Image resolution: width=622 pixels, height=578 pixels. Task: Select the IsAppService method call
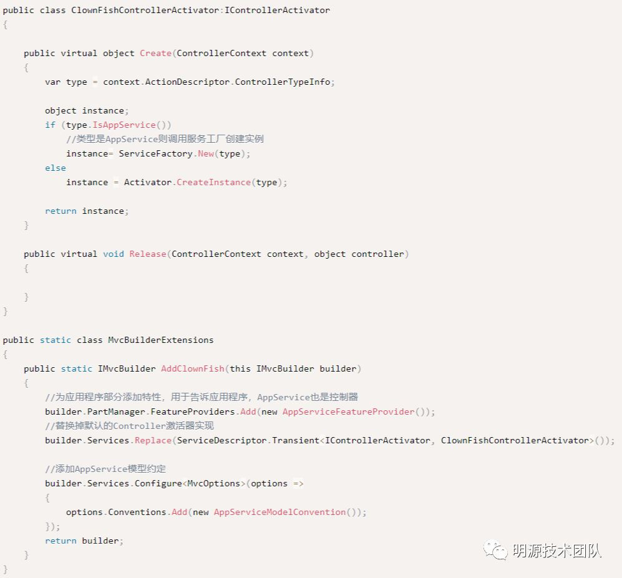(x=124, y=125)
